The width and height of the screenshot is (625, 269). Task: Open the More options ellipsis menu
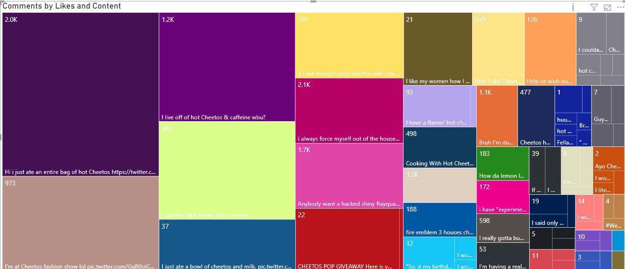(620, 7)
